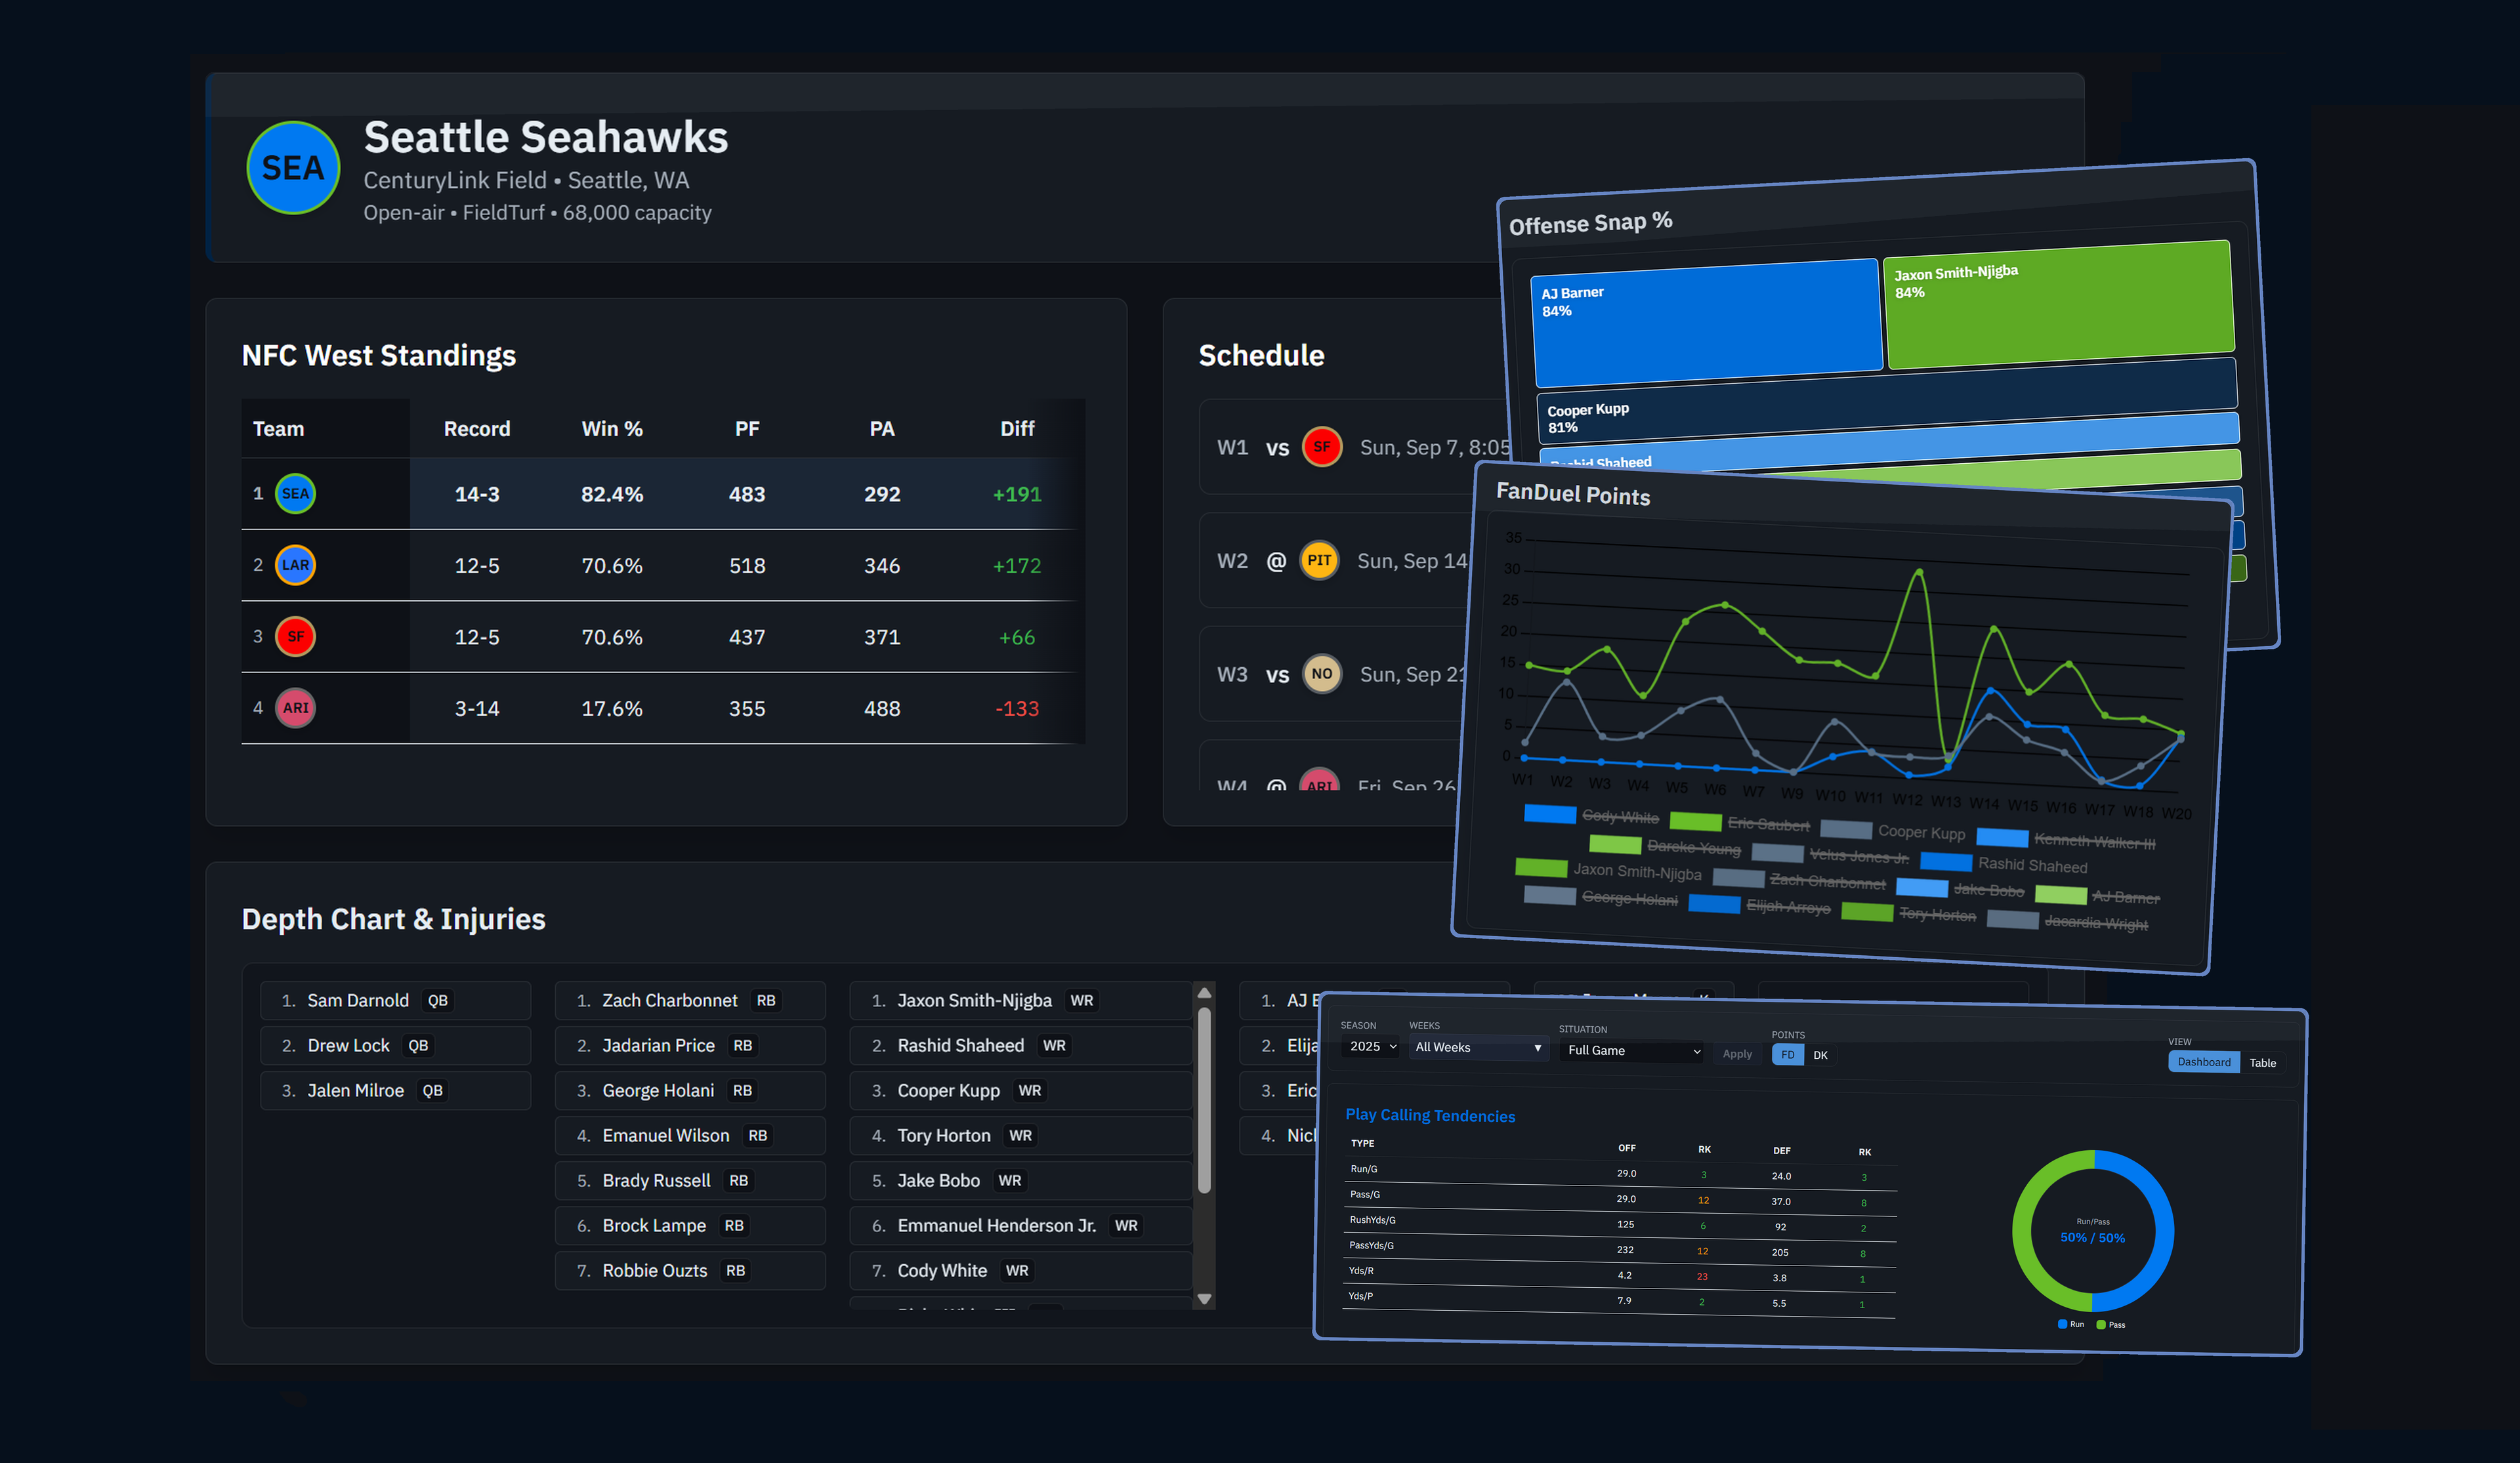Screen dimensions: 2520x1463
Task: Select Robbie Ouzts RB in depth chart
Action: (690, 1270)
